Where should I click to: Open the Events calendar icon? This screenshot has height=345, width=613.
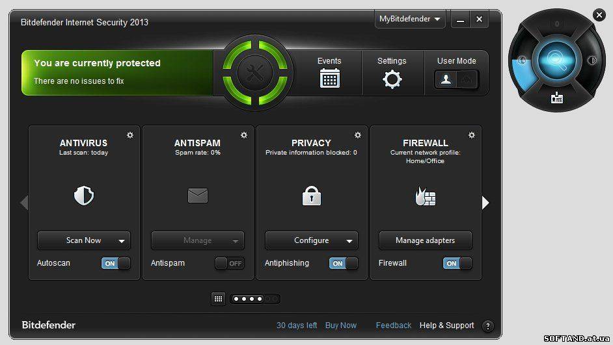(x=329, y=78)
